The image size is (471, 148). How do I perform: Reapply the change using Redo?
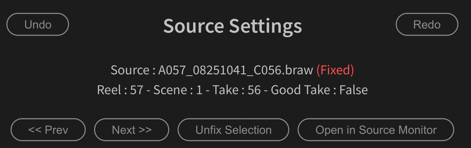pos(427,24)
